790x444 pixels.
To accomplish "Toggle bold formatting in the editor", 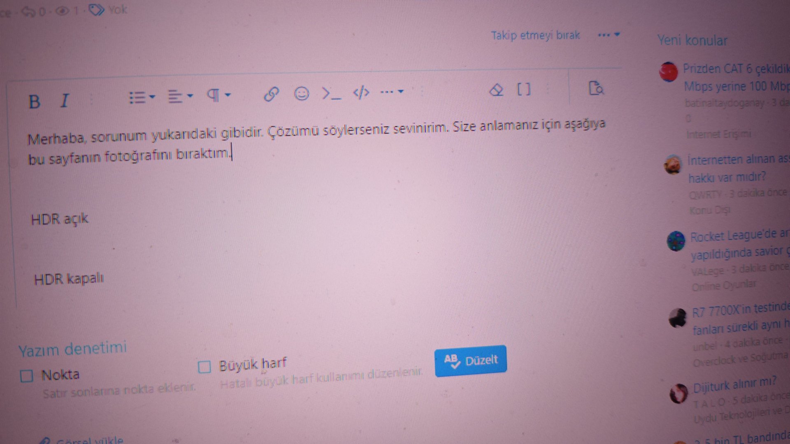I will 35,102.
